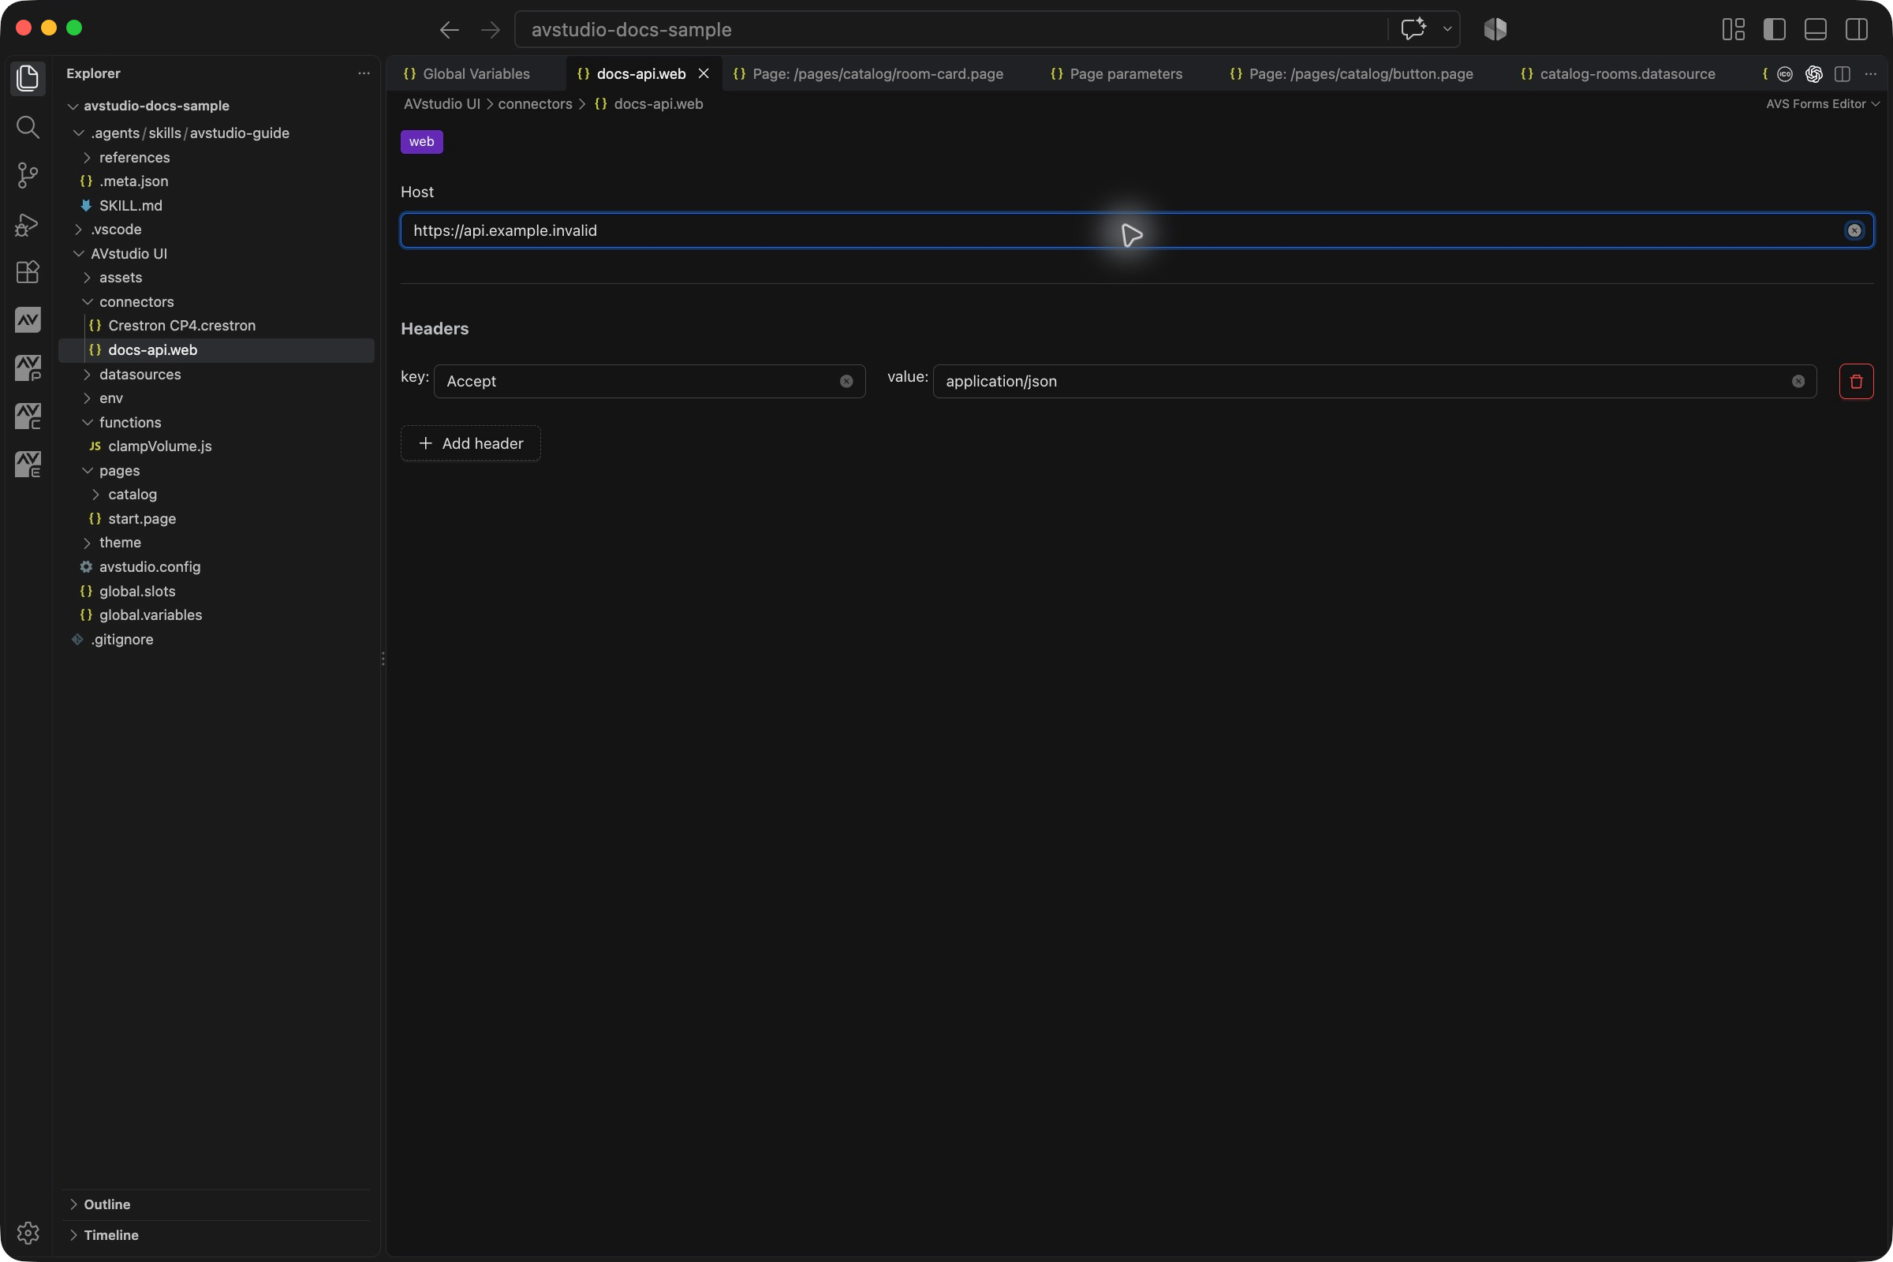The image size is (1893, 1262).
Task: Clear the application/json value field
Action: click(1798, 382)
